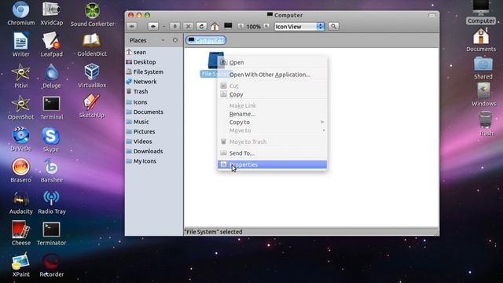Launch Sound Converter desktop icon
The width and height of the screenshot is (503, 283).
(x=93, y=14)
